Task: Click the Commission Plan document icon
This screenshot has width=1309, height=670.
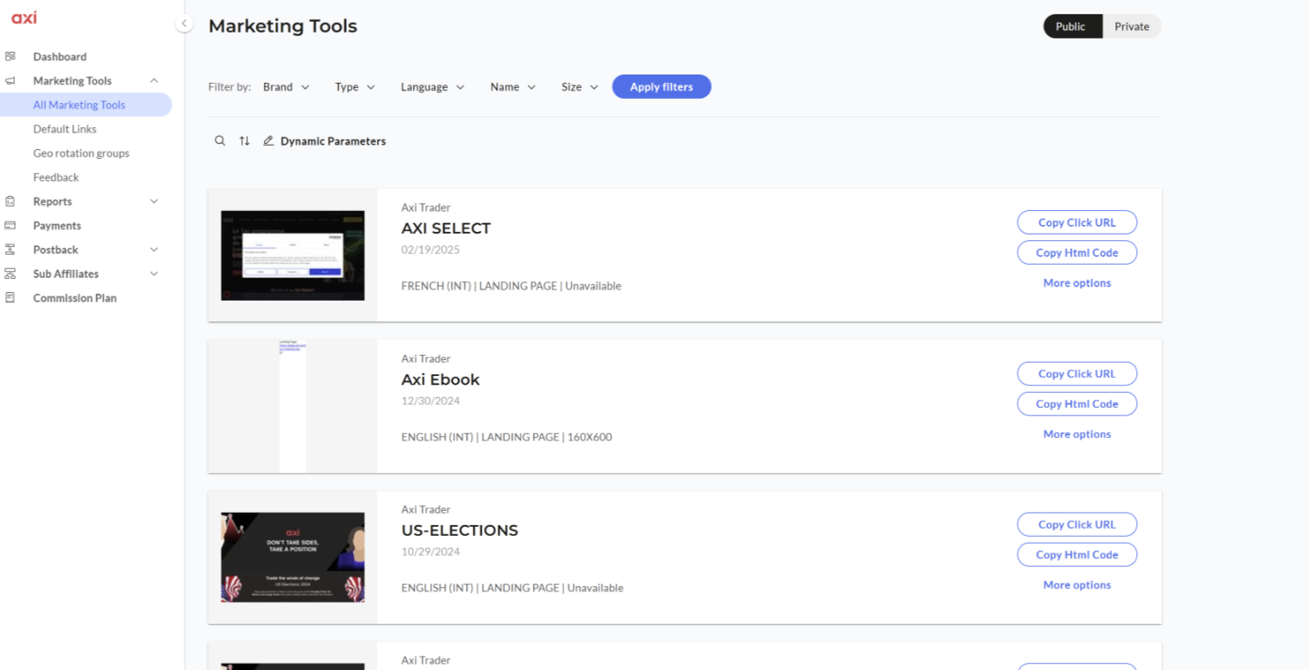Action: (x=10, y=297)
